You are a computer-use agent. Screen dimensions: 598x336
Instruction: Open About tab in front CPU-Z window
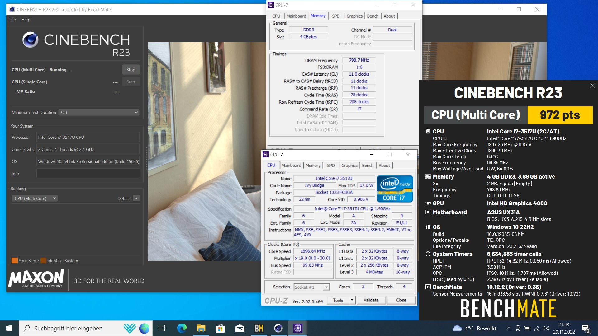384,165
